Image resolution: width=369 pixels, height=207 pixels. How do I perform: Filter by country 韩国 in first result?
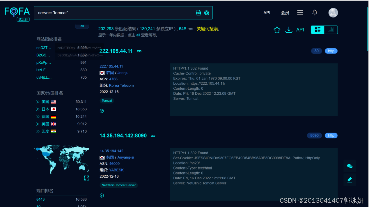click(x=110, y=73)
